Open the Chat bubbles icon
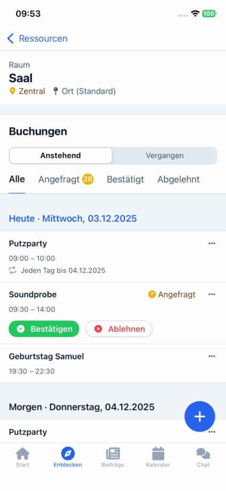This screenshot has height=491, width=226. (x=203, y=454)
